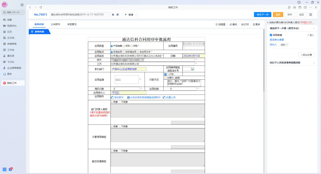The width and height of the screenshot is (321, 174).
Task: Collapse the 请选择下一步骤 section
Action: click(x=314, y=28)
